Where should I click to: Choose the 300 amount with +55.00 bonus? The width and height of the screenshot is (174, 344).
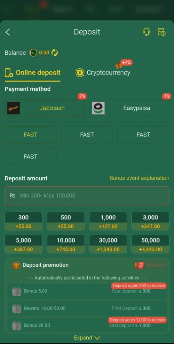click(x=24, y=222)
